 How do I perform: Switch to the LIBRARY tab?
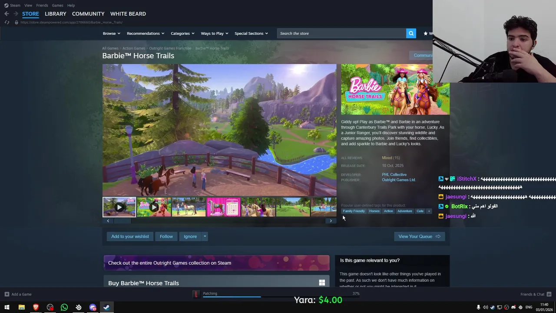pos(56,14)
